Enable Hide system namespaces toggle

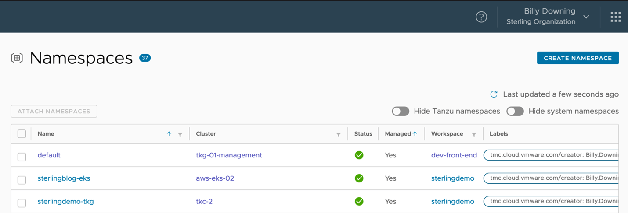(x=515, y=112)
